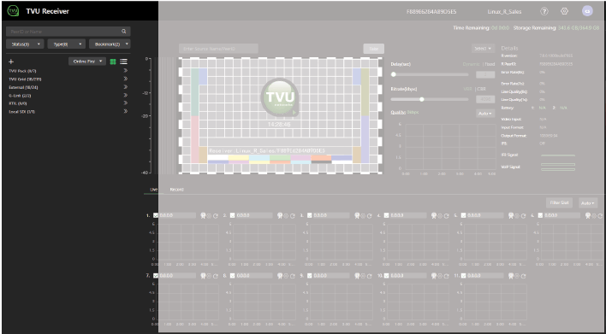This screenshot has height=334, width=606.
Task: Open the Type filter dropdown
Action: 67,44
